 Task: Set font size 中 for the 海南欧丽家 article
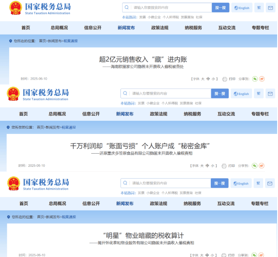click(x=208, y=79)
